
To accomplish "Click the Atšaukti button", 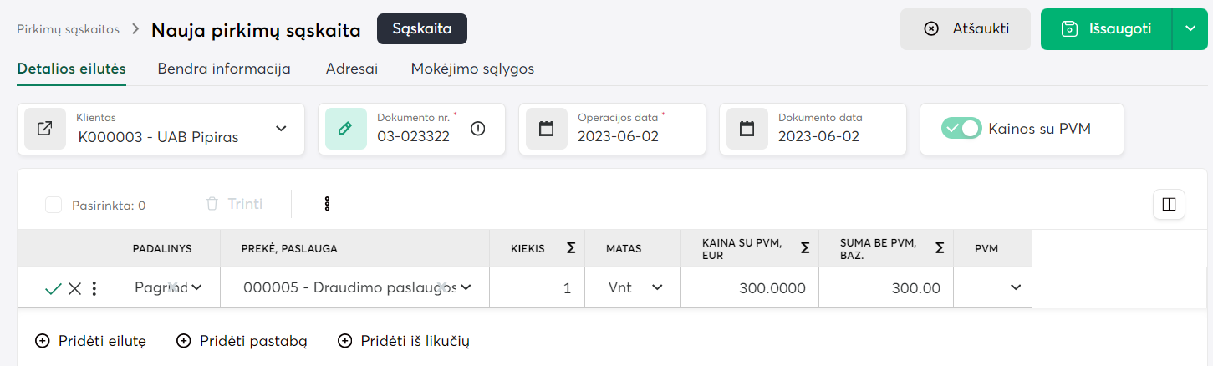I will pyautogui.click(x=966, y=29).
